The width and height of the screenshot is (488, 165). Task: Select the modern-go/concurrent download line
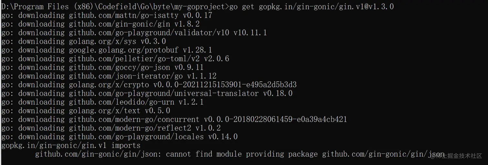click(x=174, y=119)
